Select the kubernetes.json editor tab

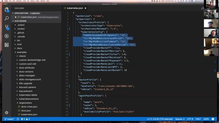(x=75, y=8)
